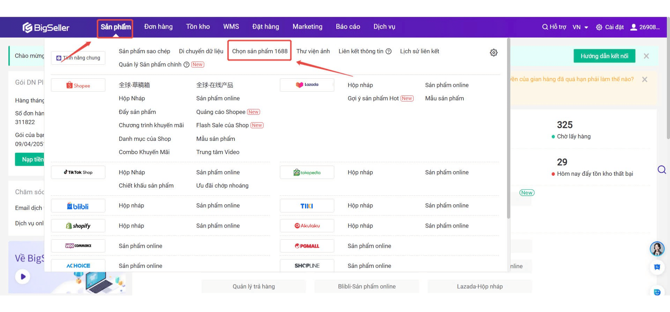
Task: Open the Cài đặt settings menu
Action: 610,27
